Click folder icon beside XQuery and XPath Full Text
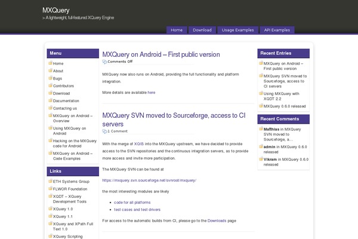Screen dimensions: 358x239 [51, 223]
